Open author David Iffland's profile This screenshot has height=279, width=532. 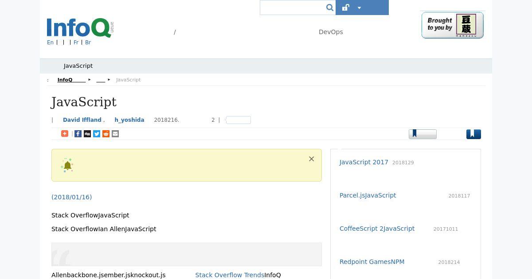click(82, 120)
